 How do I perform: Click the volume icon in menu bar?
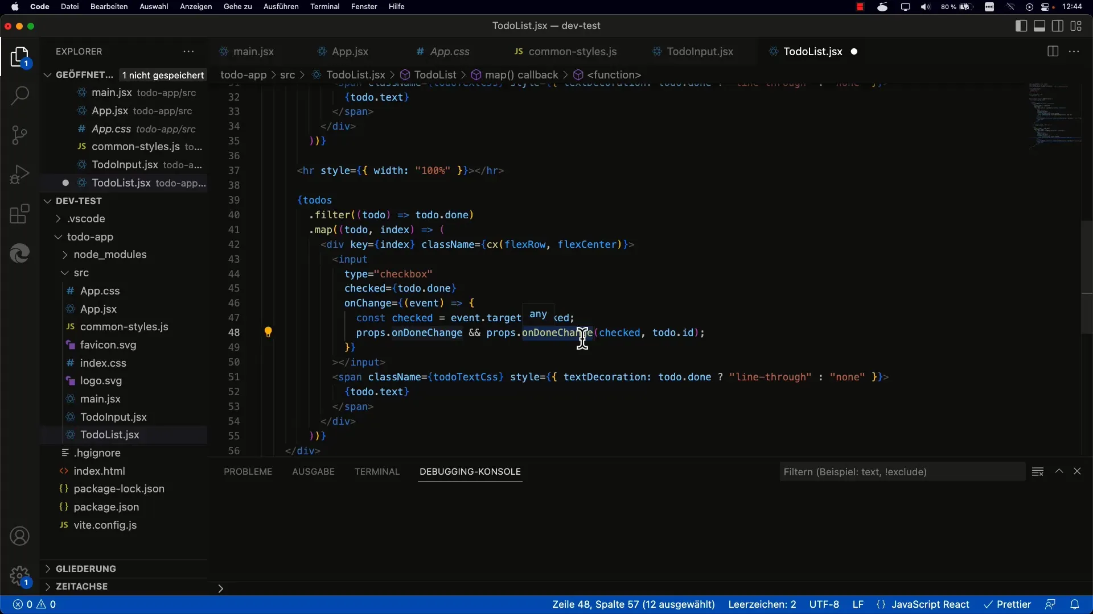tap(926, 7)
